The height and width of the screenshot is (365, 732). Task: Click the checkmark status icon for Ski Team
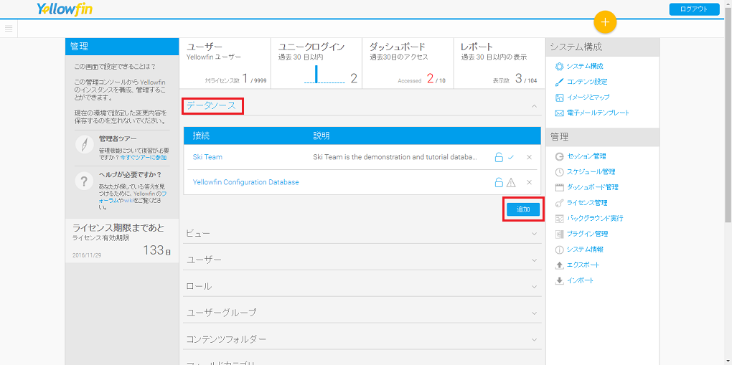(x=511, y=157)
